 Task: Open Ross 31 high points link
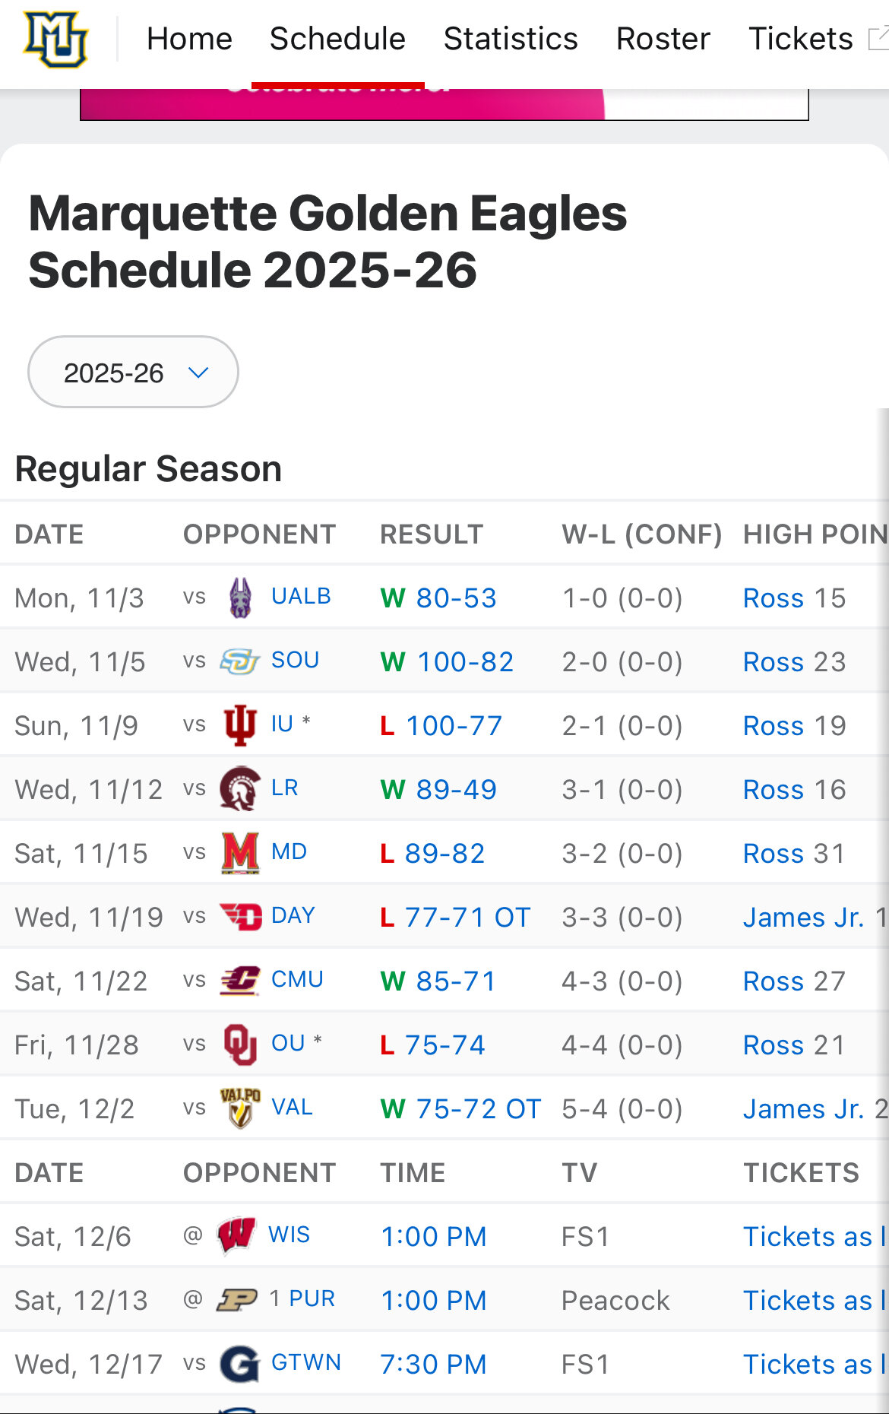pyautogui.click(x=793, y=854)
